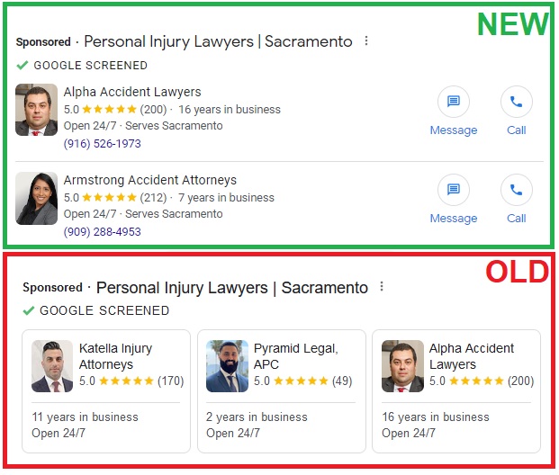Click Armstrong Accident Attorneys profile photo
The height and width of the screenshot is (475, 559).
pyautogui.click(x=36, y=198)
